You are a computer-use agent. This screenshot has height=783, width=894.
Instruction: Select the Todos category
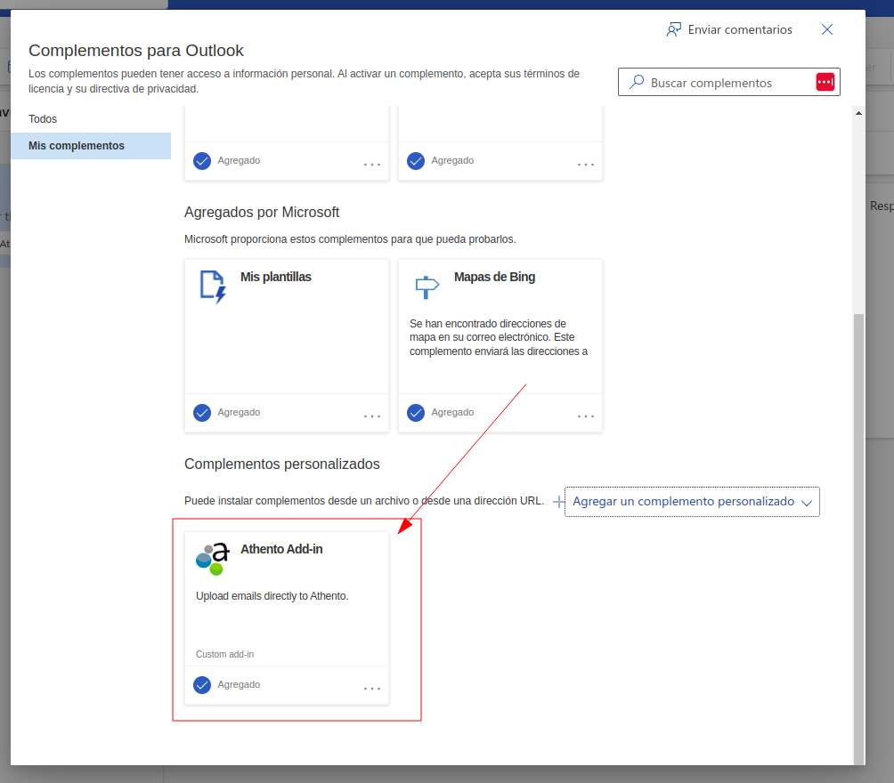pos(43,118)
